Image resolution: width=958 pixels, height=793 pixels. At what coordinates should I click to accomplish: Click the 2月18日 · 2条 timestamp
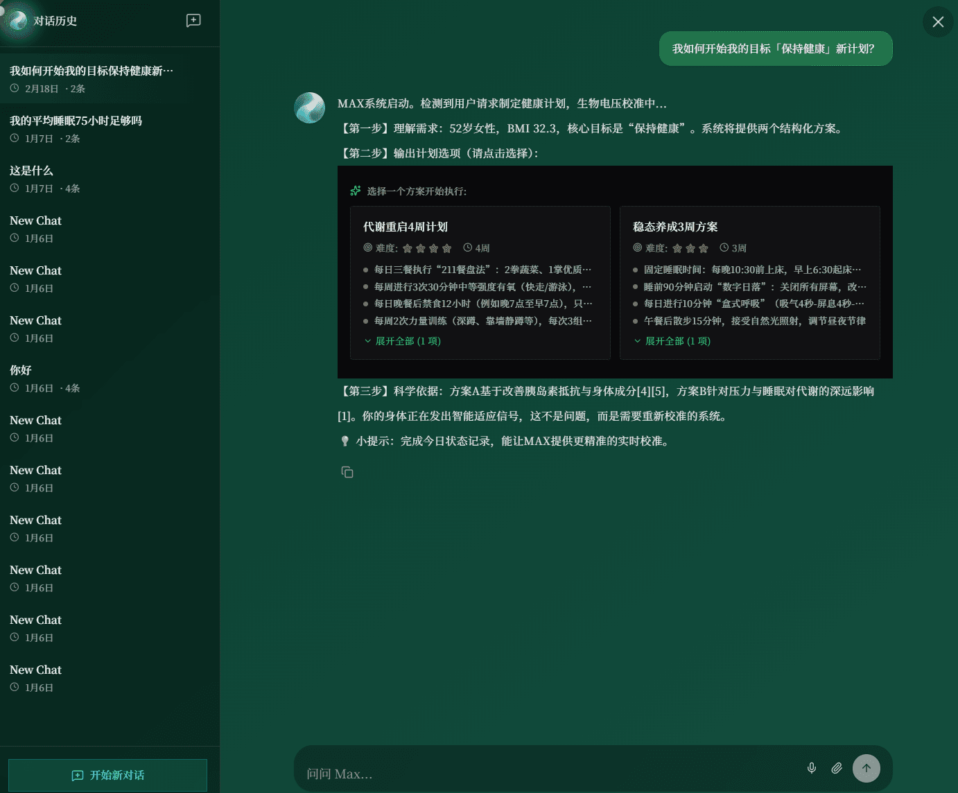[55, 89]
